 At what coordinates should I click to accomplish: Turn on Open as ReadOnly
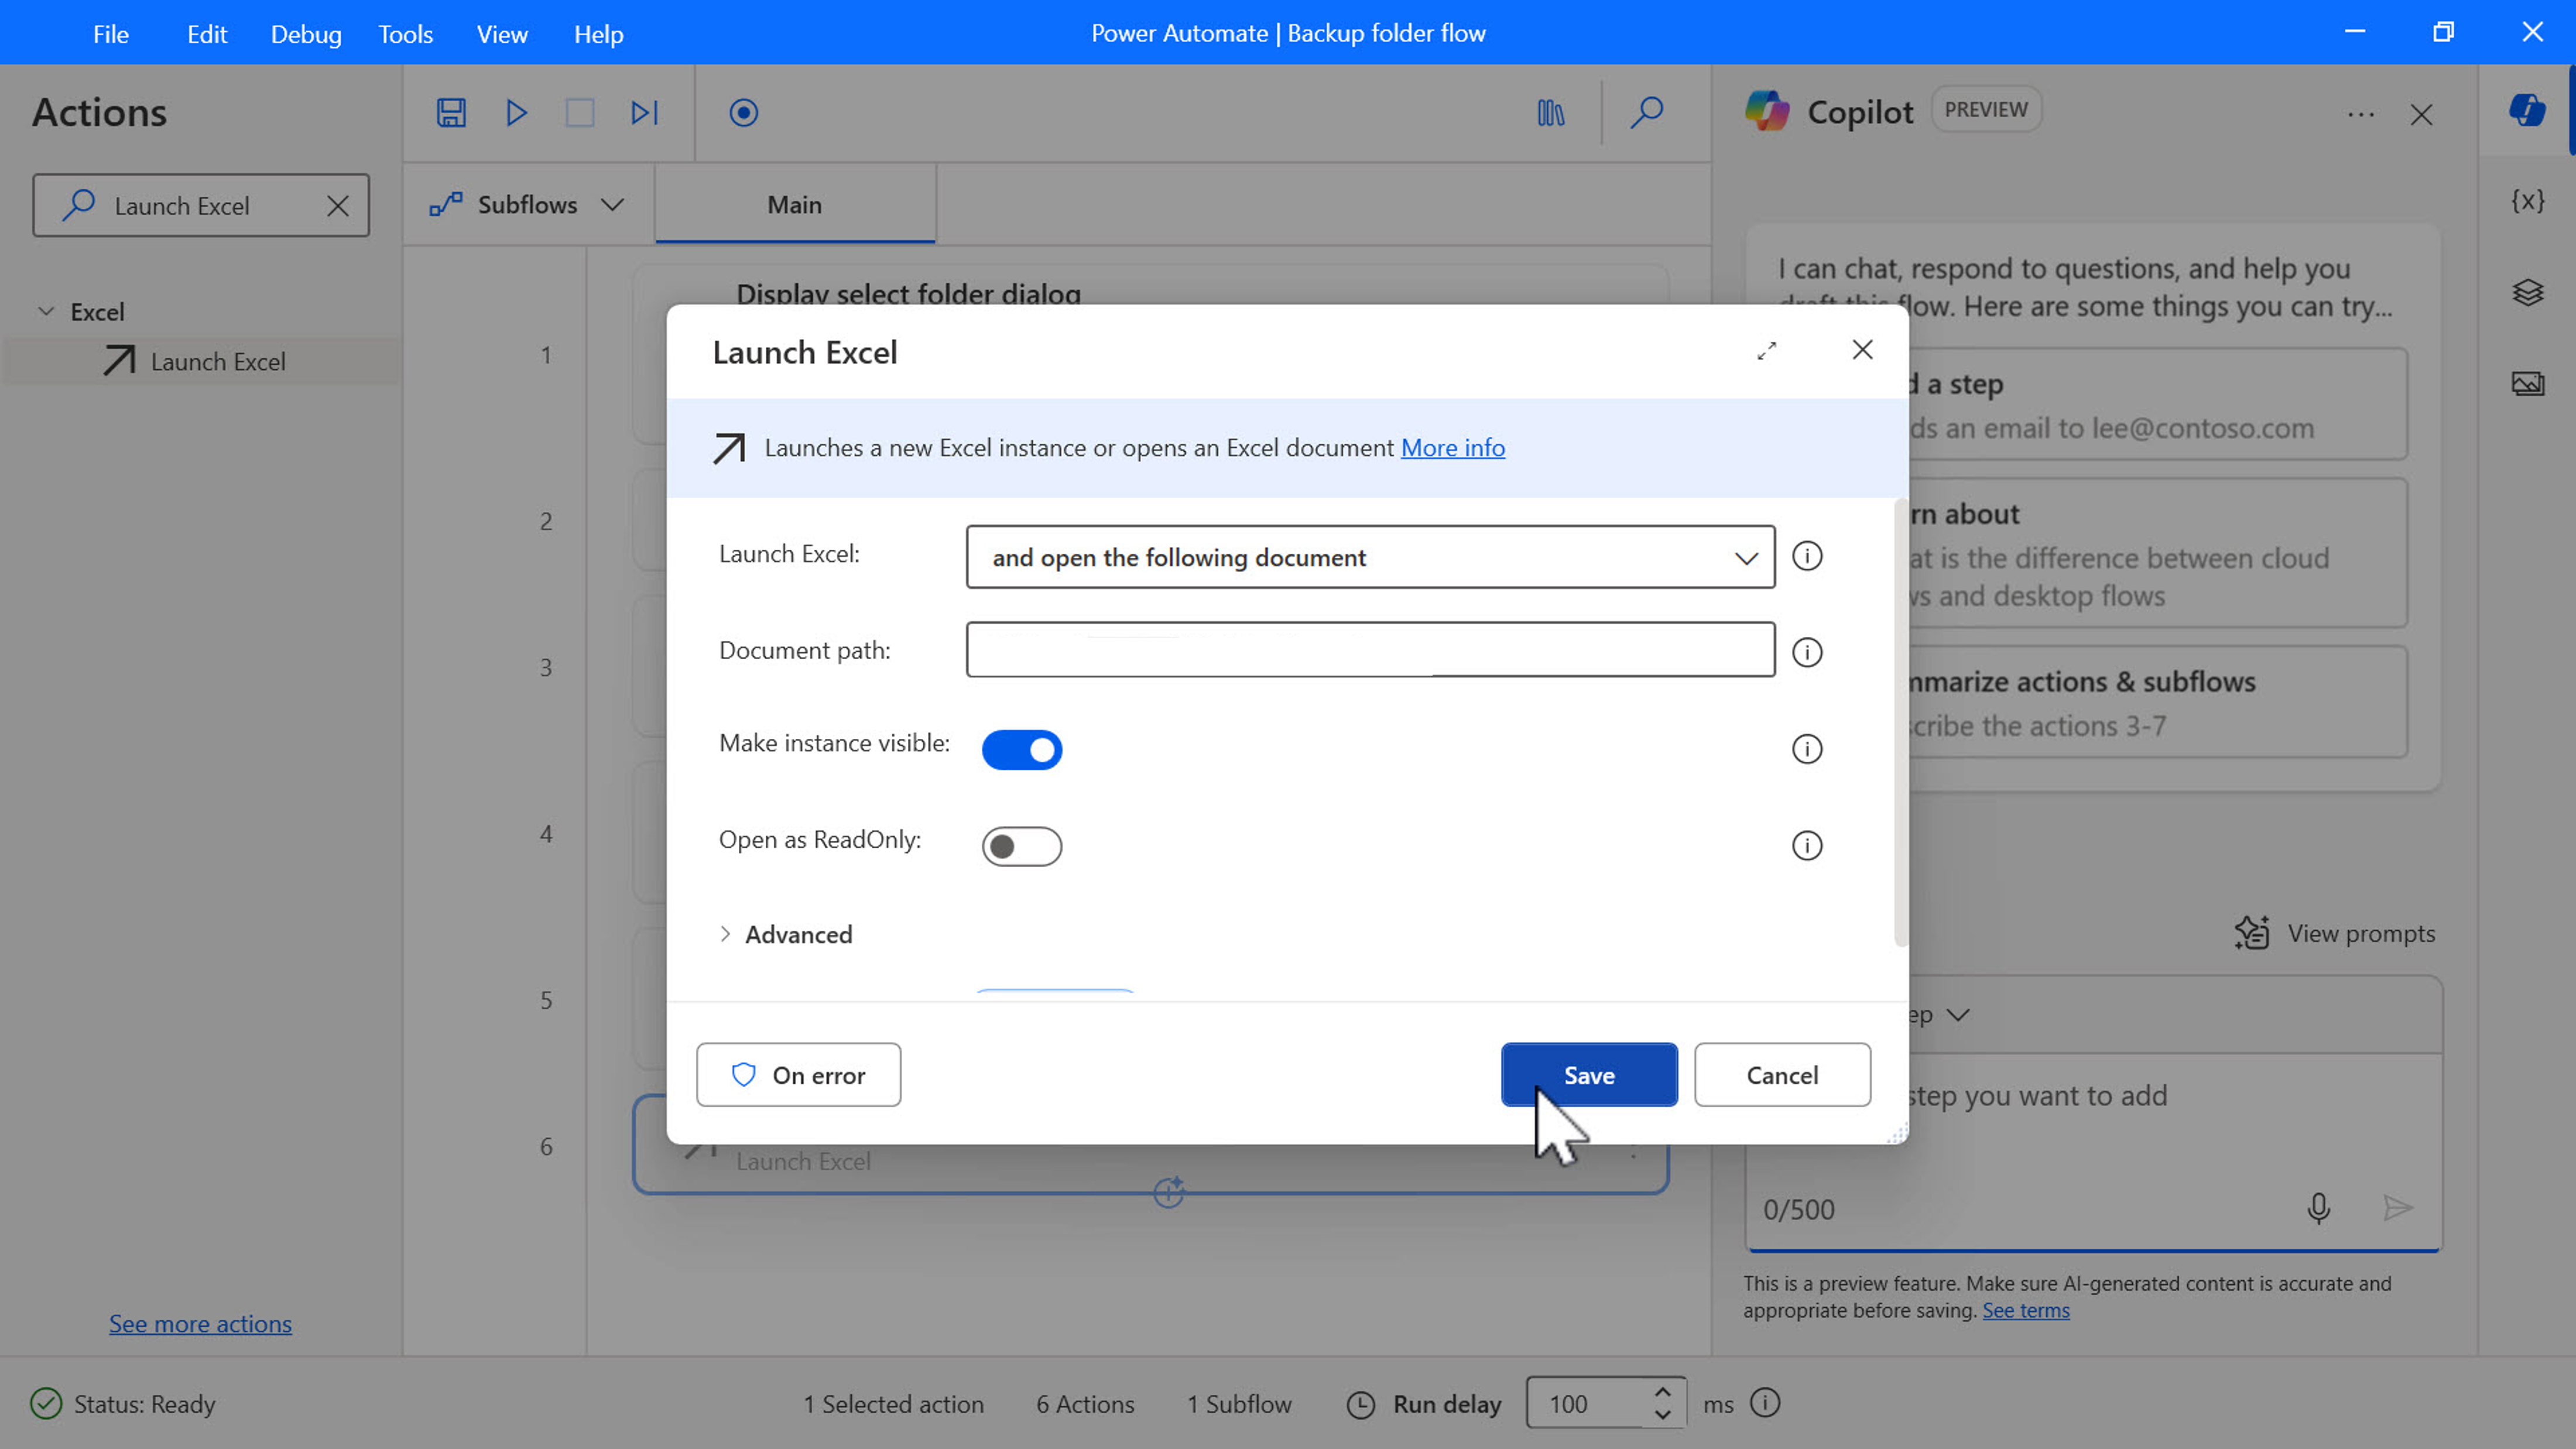pyautogui.click(x=1021, y=845)
